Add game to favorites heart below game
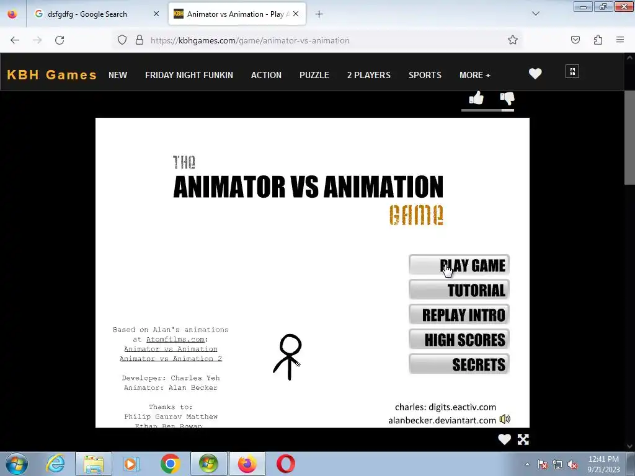 504,439
